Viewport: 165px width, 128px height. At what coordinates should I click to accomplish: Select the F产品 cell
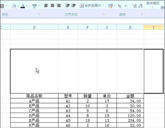(34, 125)
